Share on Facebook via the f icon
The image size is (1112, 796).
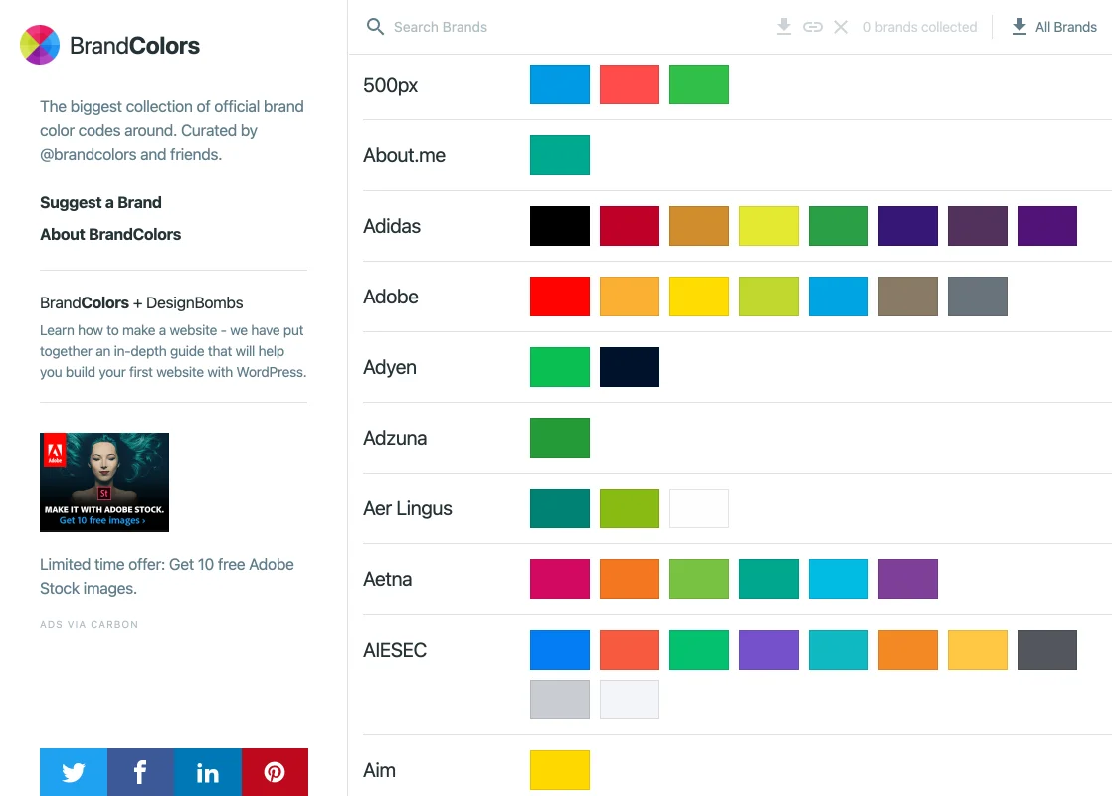(140, 772)
